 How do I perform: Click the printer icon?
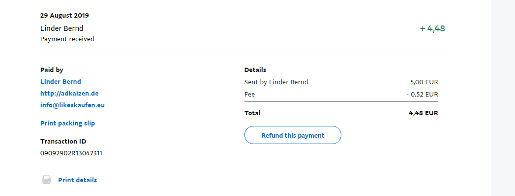point(46,180)
